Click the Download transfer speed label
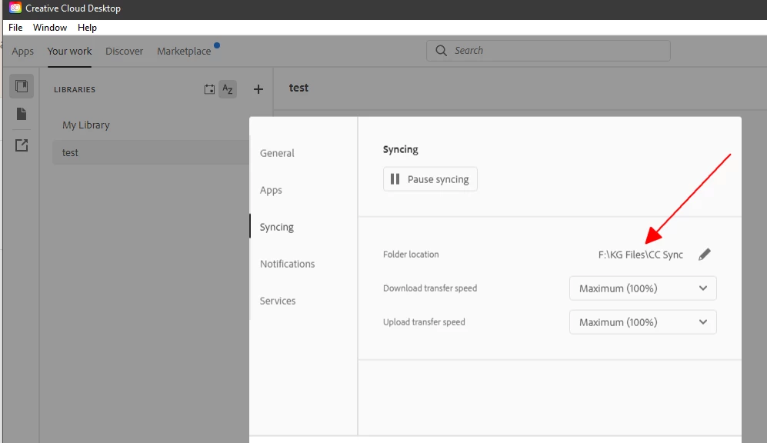Screen dimensions: 767x443 coord(430,288)
